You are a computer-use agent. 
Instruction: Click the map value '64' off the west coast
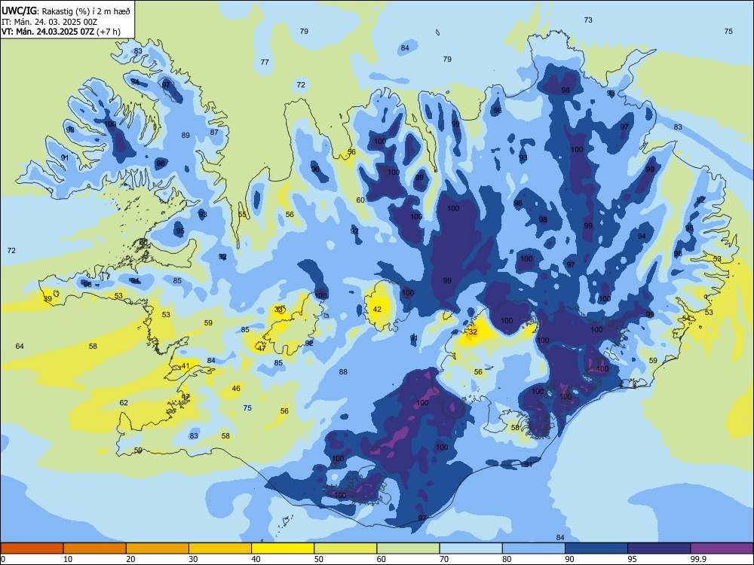pyautogui.click(x=20, y=347)
